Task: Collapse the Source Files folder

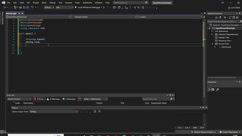Action: (x=212, y=44)
